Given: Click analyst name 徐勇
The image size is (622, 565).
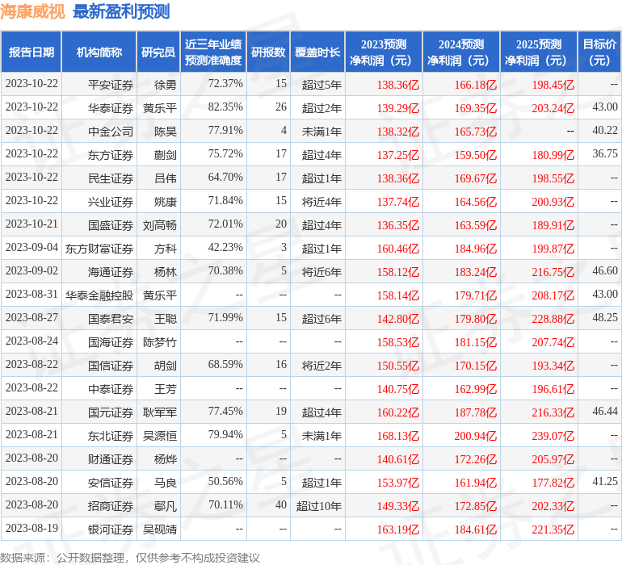Looking at the screenshot, I should pyautogui.click(x=166, y=85).
